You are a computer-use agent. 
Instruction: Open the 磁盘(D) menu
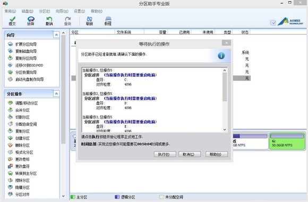tap(28, 11)
